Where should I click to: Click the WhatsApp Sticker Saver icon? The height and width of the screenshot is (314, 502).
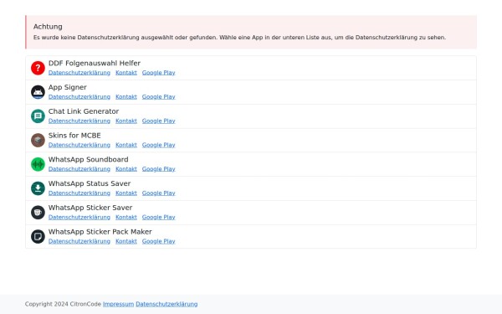pos(38,213)
